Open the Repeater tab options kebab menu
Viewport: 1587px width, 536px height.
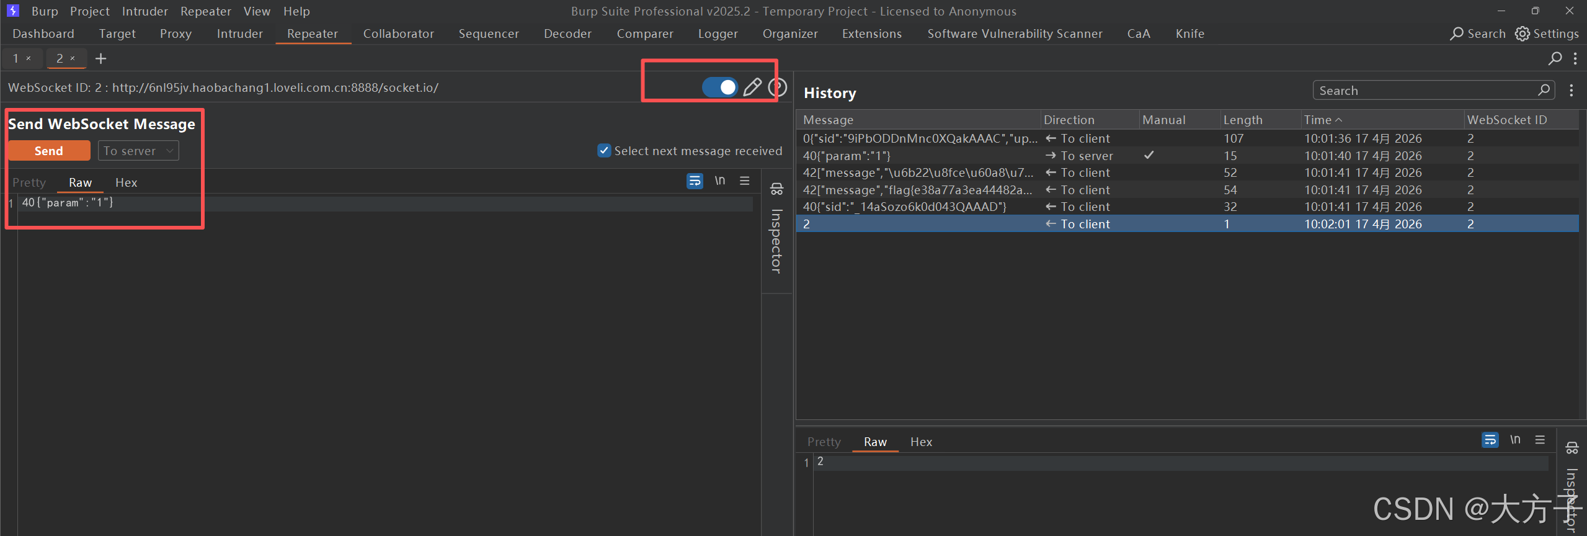(1575, 58)
